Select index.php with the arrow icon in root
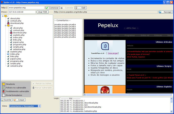174x114 pixels. 14,54
